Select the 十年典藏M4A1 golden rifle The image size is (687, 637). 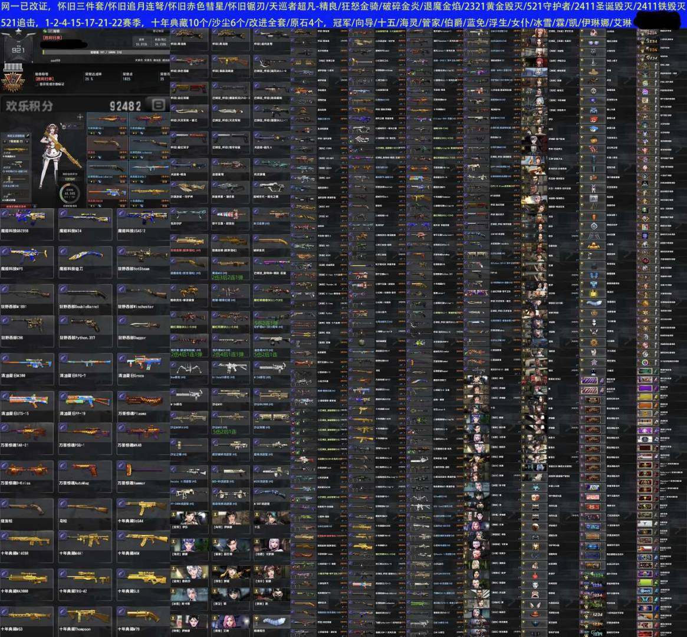[x=85, y=545]
